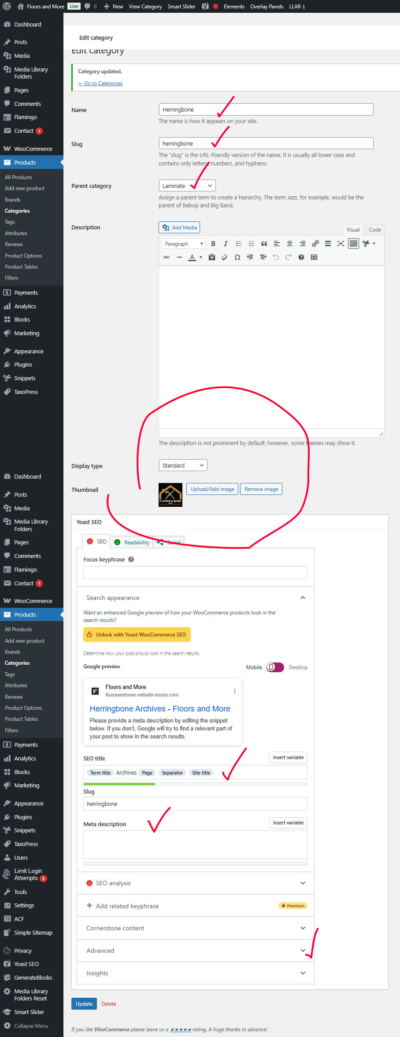
Task: Switch editor to the Code tab
Action: tap(375, 229)
